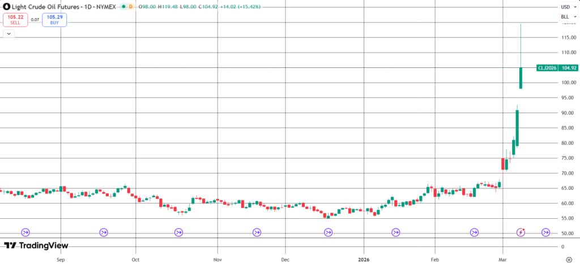
Task: Click the Mar label on the time axis
Action: coord(503,259)
